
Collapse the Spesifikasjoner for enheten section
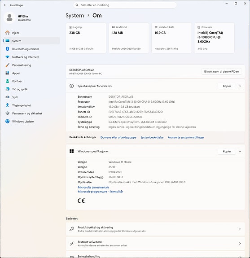click(240, 86)
